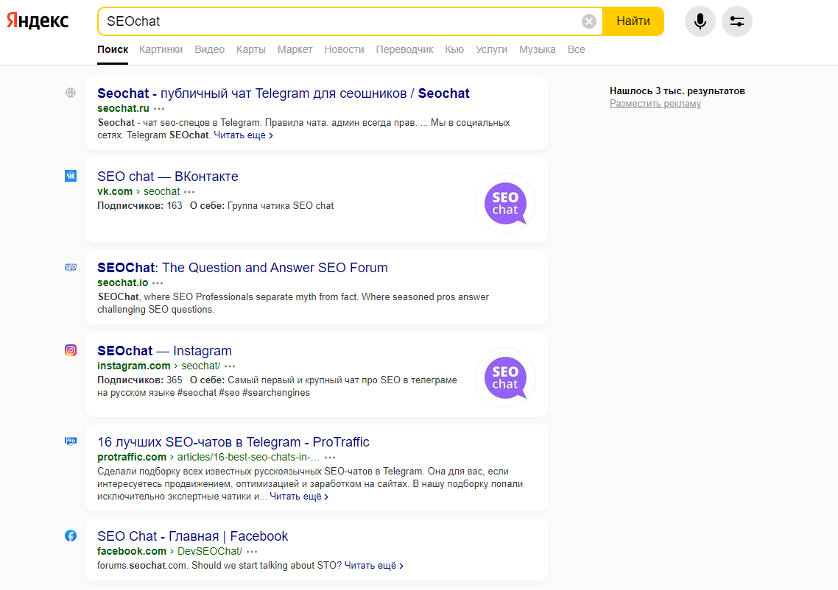This screenshot has height=590, width=838.
Task: Open the Музыка tab
Action: [x=537, y=49]
